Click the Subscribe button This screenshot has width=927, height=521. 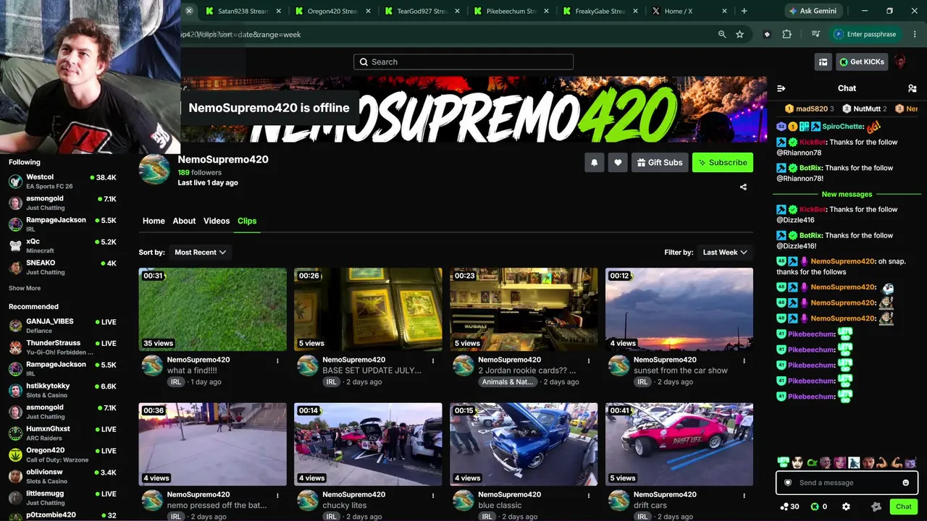tap(723, 163)
